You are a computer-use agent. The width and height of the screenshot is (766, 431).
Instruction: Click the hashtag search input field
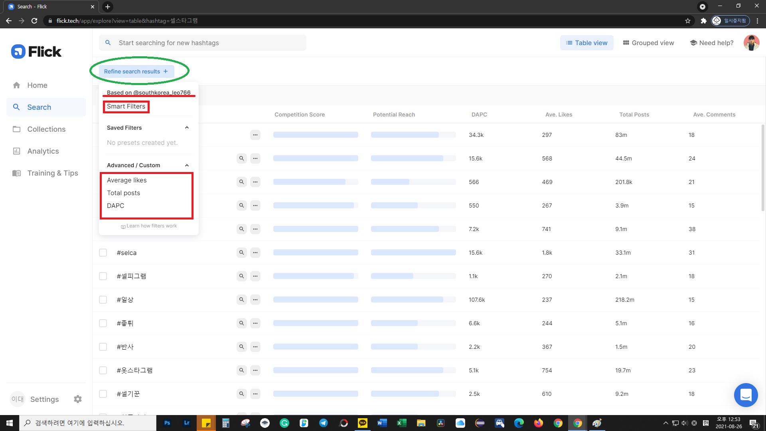click(207, 43)
